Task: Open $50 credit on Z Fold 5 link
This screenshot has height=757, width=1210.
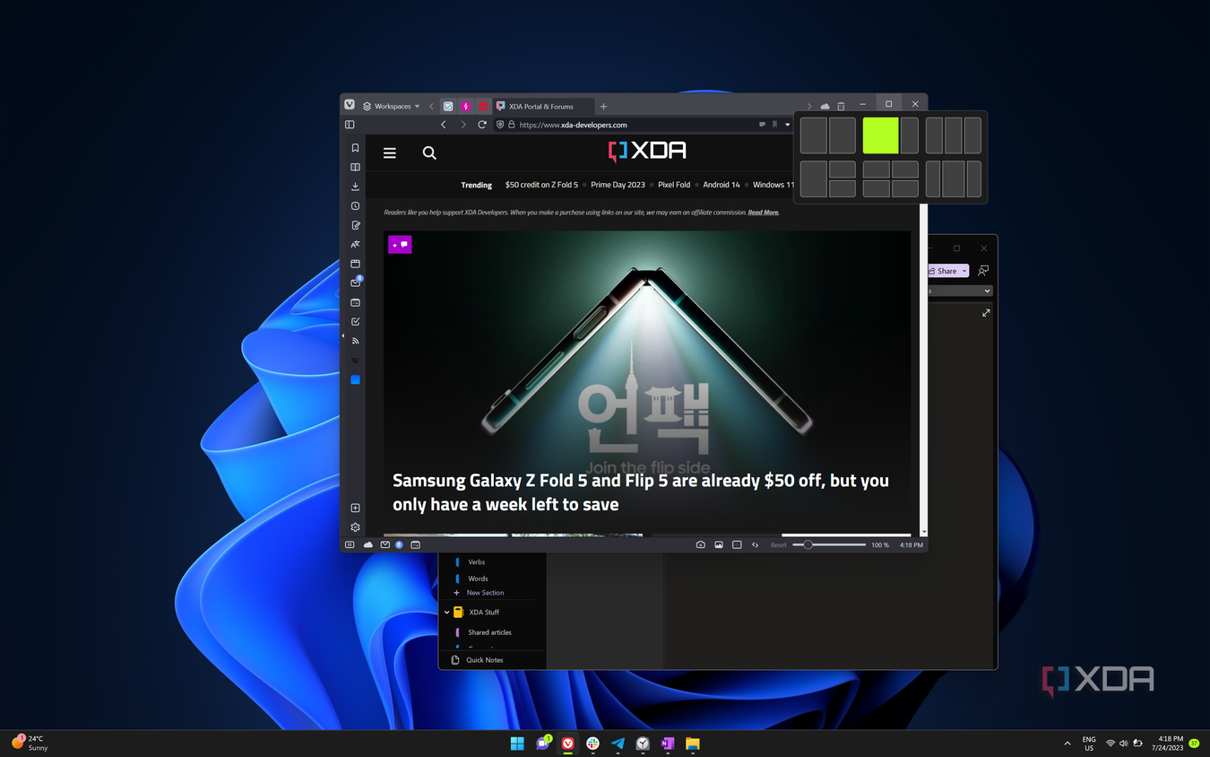Action: pyautogui.click(x=541, y=185)
